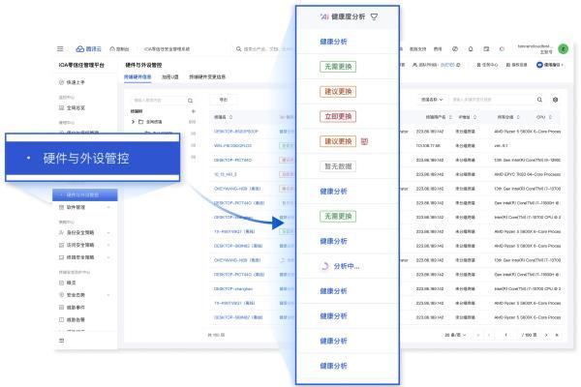Click the top bar search magnifier icon
Image resolution: width=581 pixels, height=387 pixels.
(x=238, y=49)
